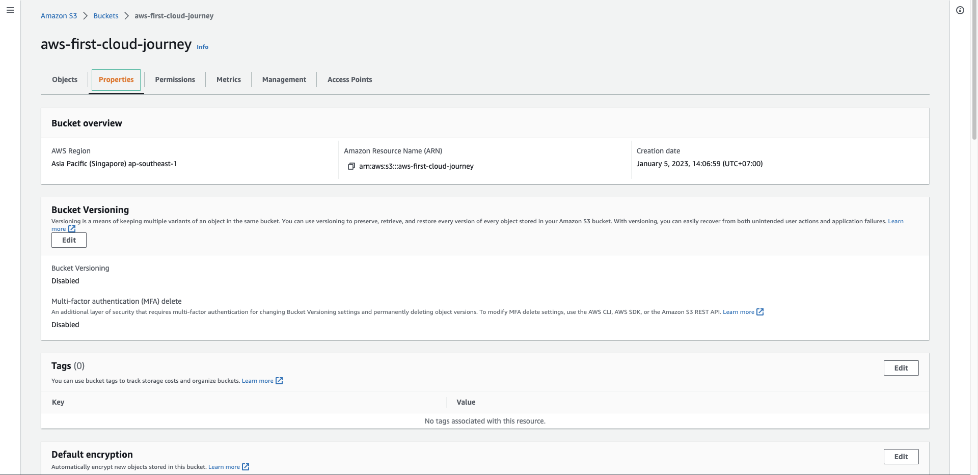Click the AWS Region label
Image resolution: width=978 pixels, height=475 pixels.
tap(71, 151)
